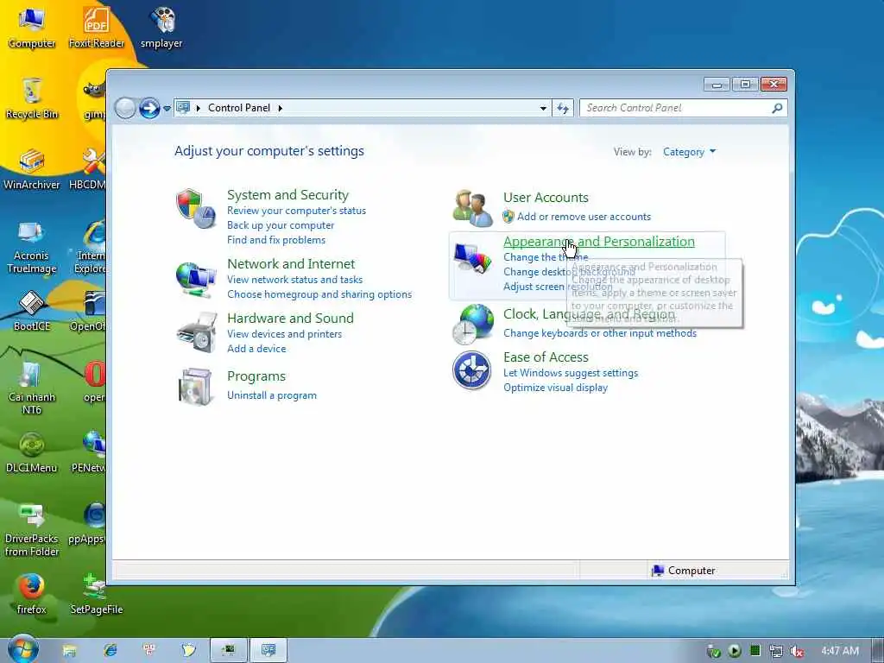Click Choose homegroup and sharing options
This screenshot has height=663, width=884.
[x=319, y=294]
